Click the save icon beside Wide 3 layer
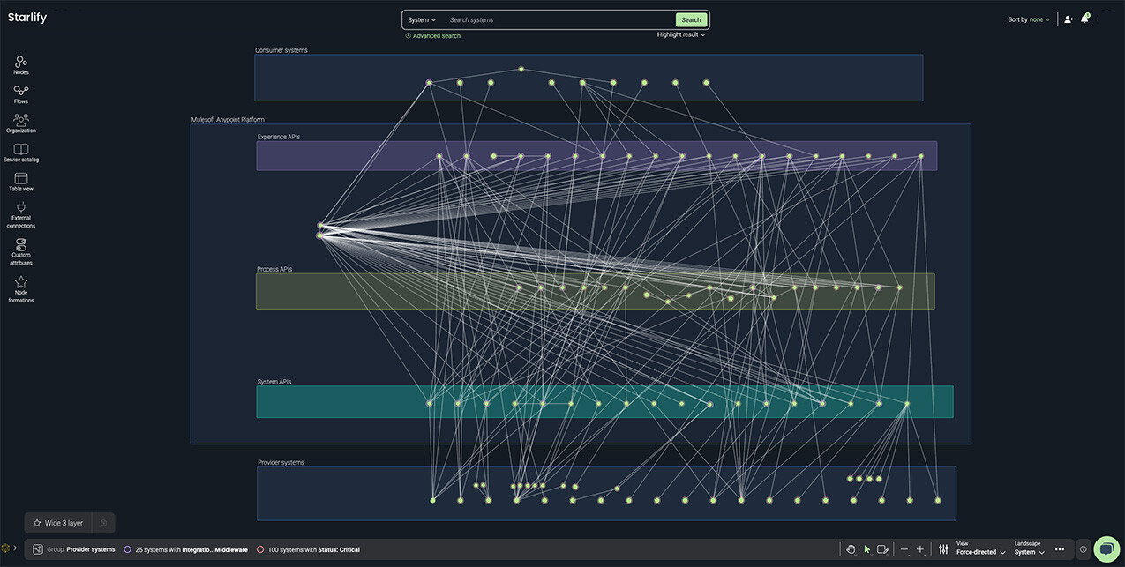 point(103,523)
